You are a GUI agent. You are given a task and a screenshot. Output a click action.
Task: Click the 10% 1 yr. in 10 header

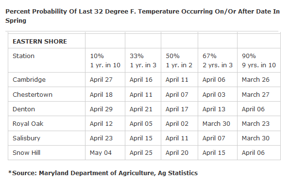pyautogui.click(x=105, y=60)
